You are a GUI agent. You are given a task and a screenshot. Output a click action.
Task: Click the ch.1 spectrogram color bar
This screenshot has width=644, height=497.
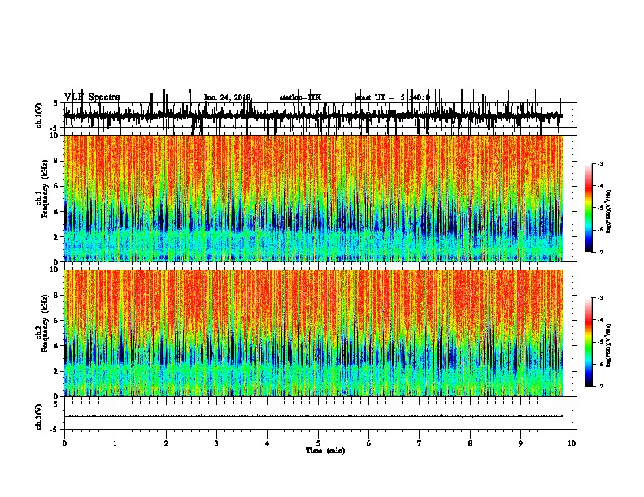click(588, 208)
